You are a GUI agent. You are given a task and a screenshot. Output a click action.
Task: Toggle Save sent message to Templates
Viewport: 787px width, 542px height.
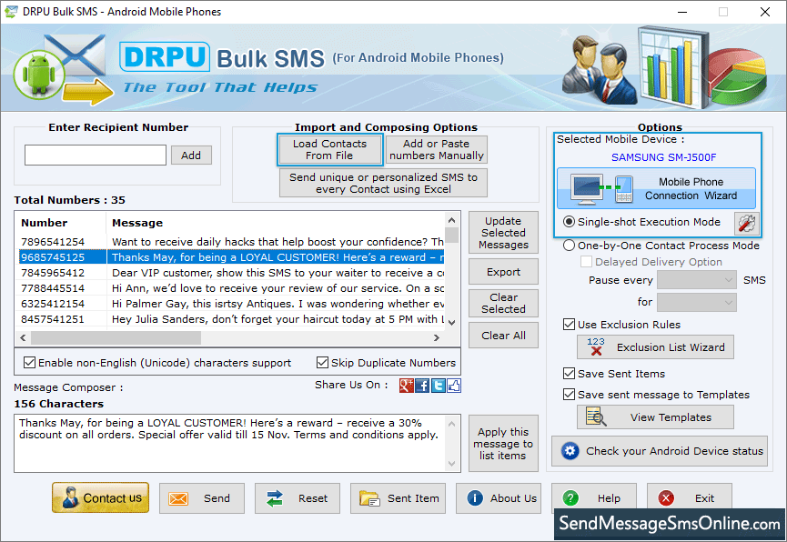click(x=569, y=395)
